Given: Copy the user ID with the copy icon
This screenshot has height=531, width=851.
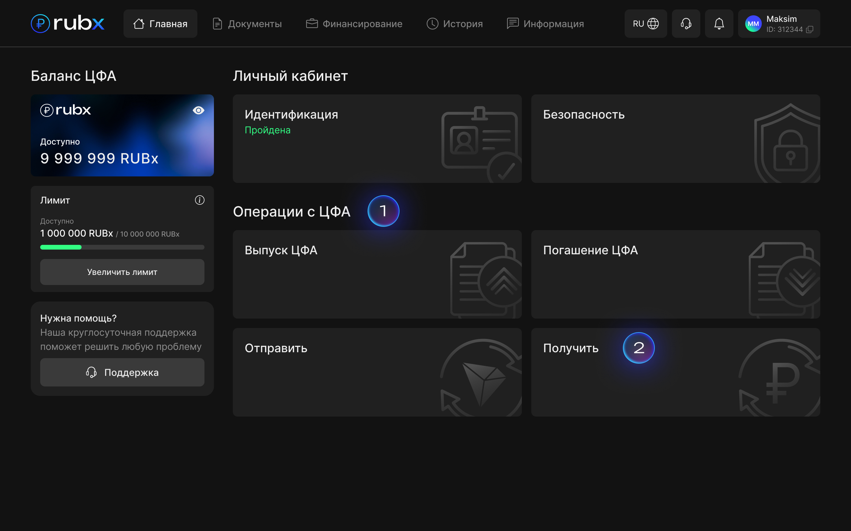Looking at the screenshot, I should [810, 29].
